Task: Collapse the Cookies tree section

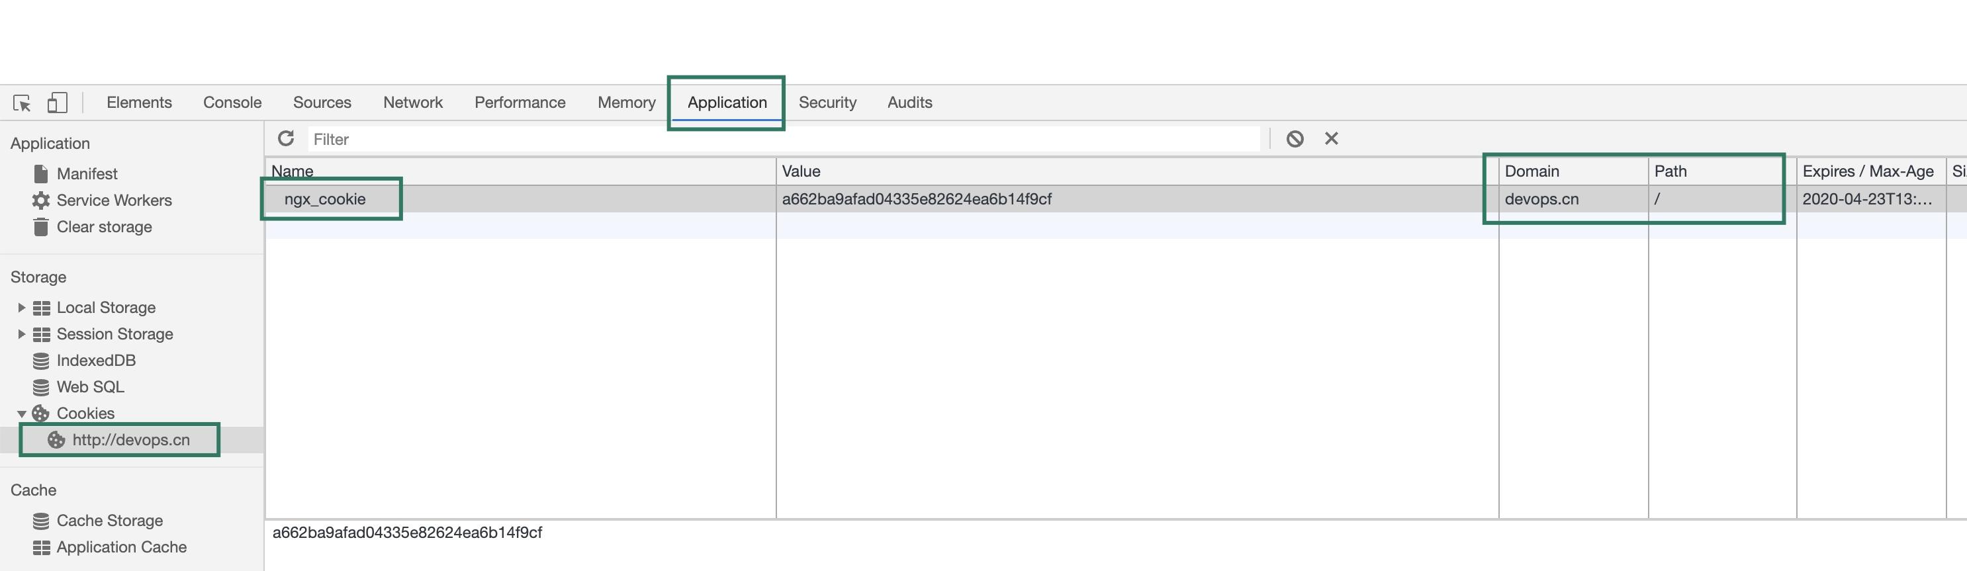Action: point(21,414)
